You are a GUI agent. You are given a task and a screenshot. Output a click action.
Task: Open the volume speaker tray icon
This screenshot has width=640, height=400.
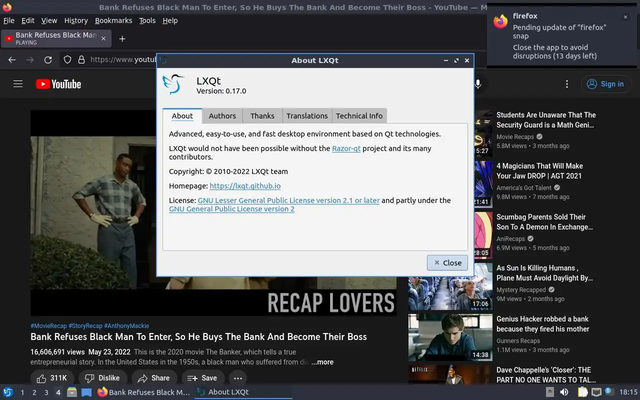(x=563, y=392)
